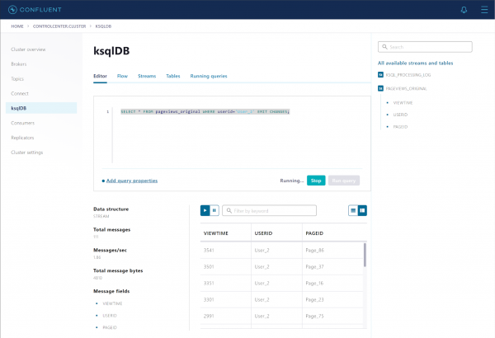Viewport: 495px width, 338px height.
Task: Switch to the card view icon
Action: [362, 210]
